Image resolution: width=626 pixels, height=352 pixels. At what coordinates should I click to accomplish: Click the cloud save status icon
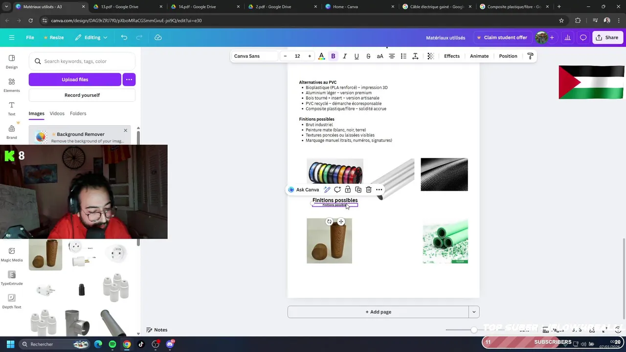(x=158, y=38)
